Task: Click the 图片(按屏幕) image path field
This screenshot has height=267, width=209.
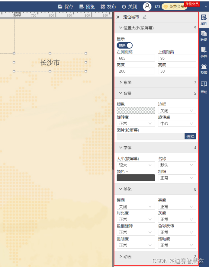Action: coord(151,136)
